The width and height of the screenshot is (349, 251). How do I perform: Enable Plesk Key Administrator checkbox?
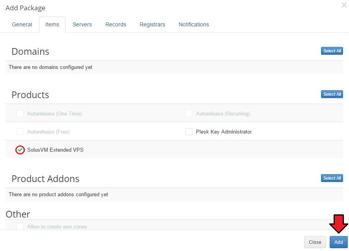(189, 132)
